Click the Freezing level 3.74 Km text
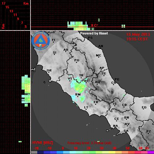Image resolution: width=154 pixels, height=154 pixels. point(89,143)
